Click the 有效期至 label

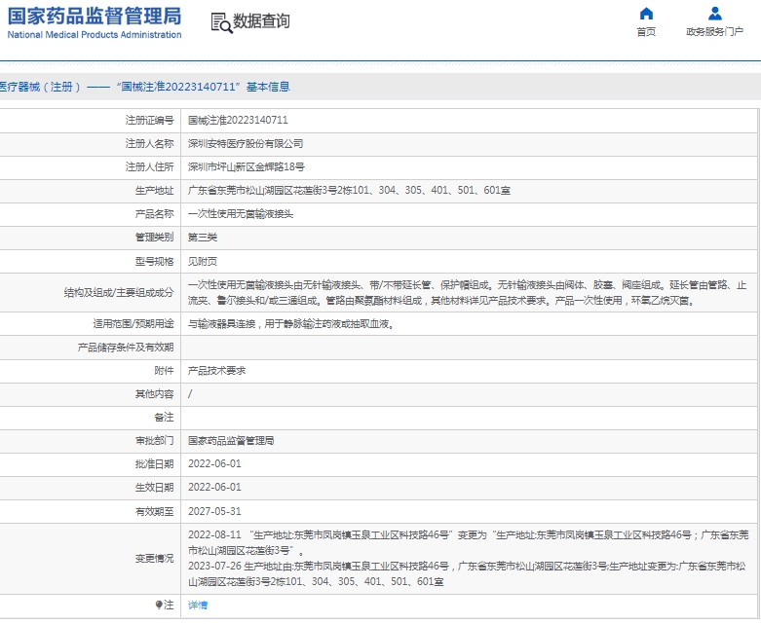pos(154,511)
